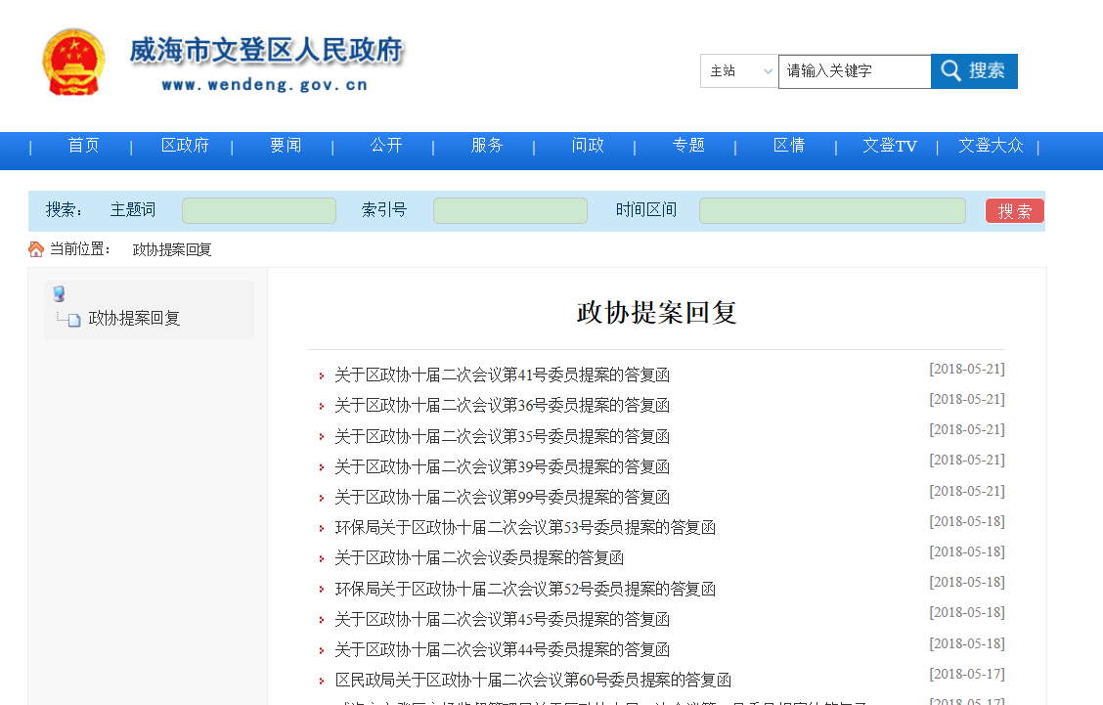This screenshot has height=705, width=1103.
Task: Click the home icon beside 当前位置
Action: (36, 249)
